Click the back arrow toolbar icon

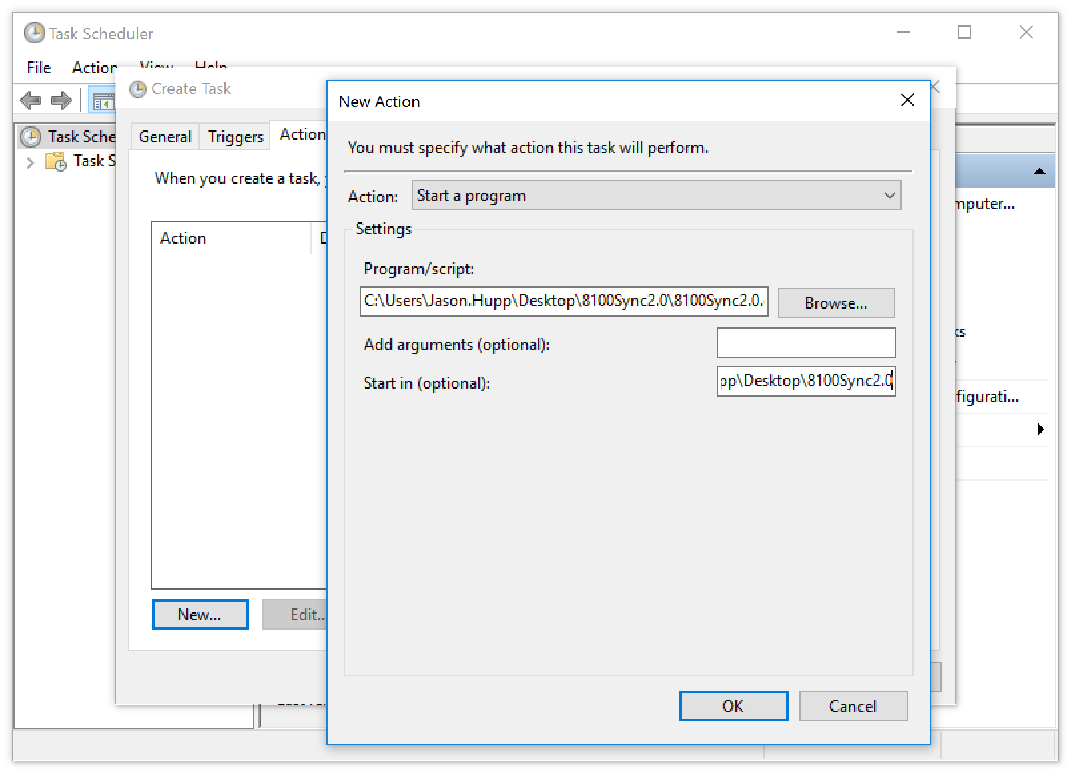pos(31,100)
